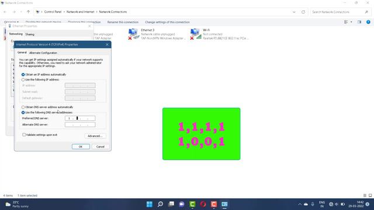
Task: Click Network Connections breadcrumb
Action: coord(113,12)
